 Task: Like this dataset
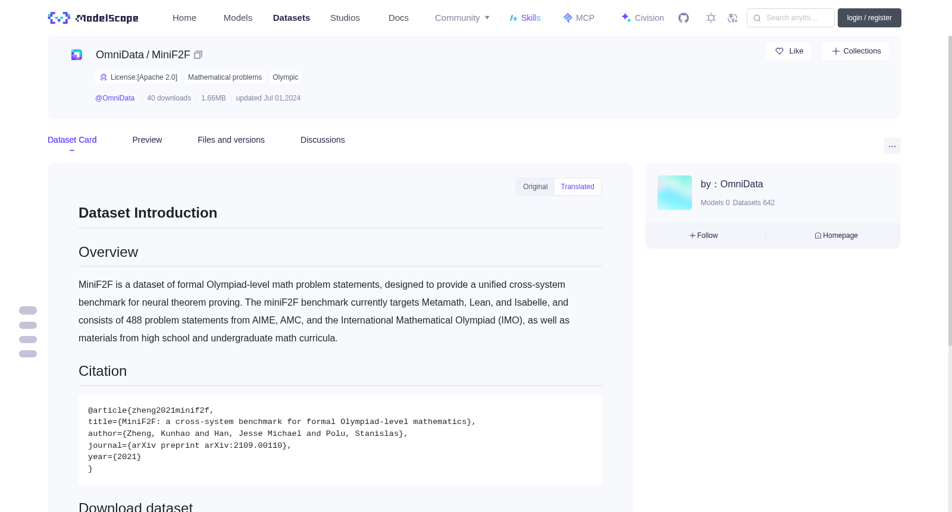(788, 51)
